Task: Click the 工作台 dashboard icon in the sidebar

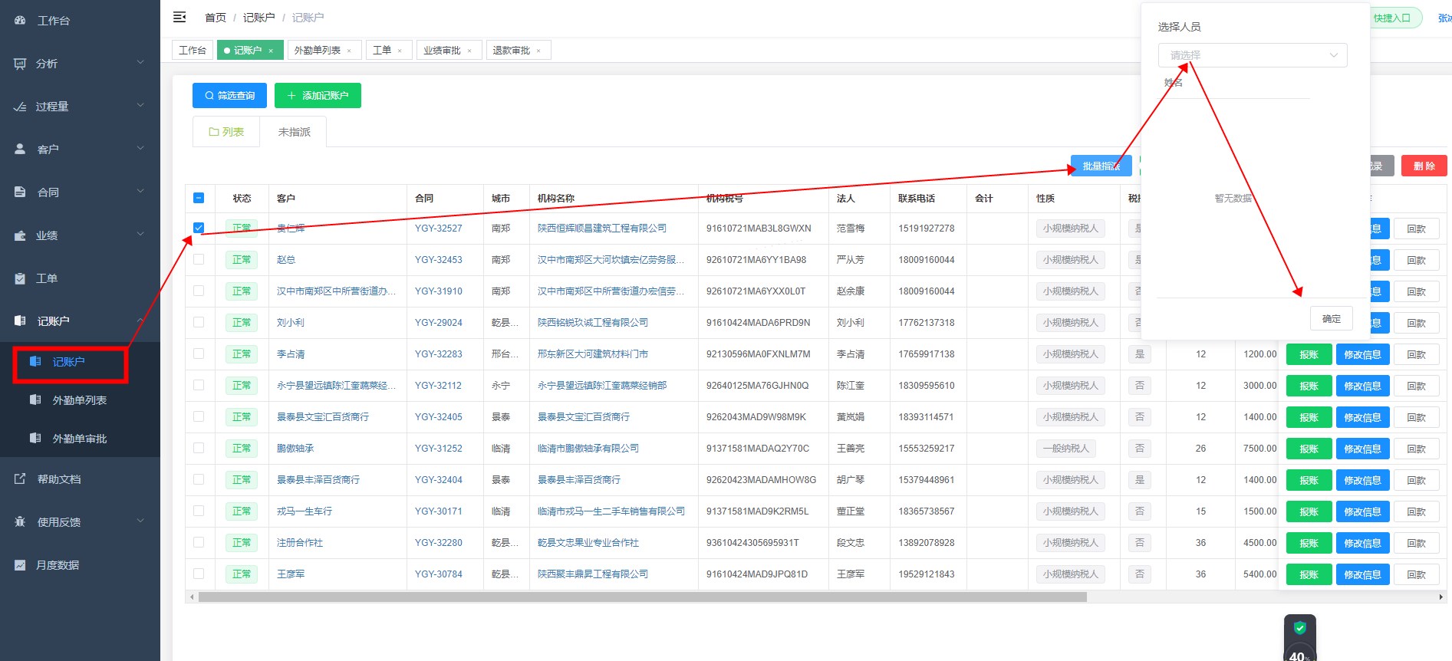Action: 21,21
